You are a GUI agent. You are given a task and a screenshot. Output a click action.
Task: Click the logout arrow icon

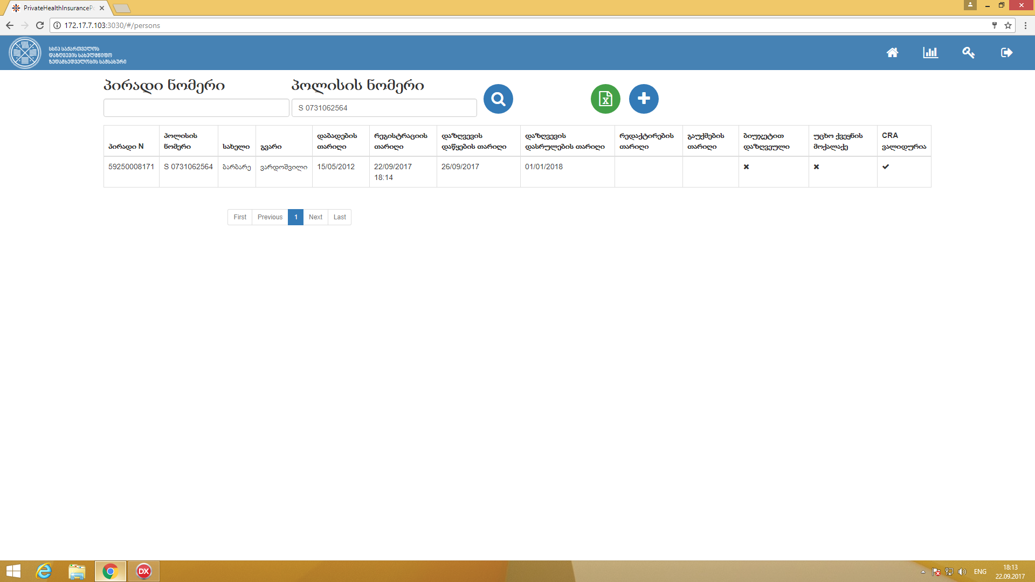coord(1006,52)
